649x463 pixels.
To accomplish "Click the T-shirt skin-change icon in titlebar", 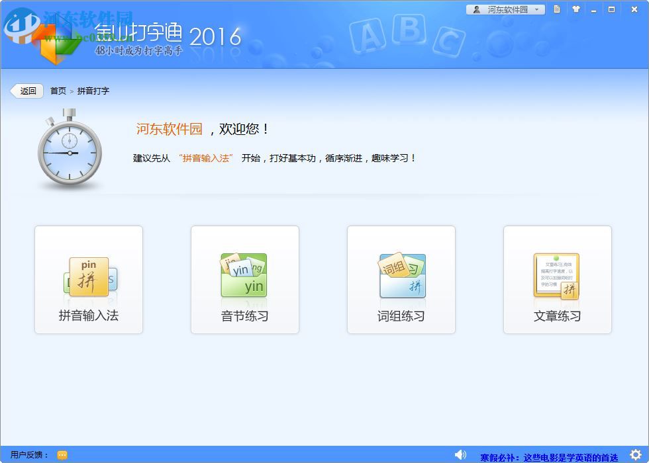I will [575, 9].
